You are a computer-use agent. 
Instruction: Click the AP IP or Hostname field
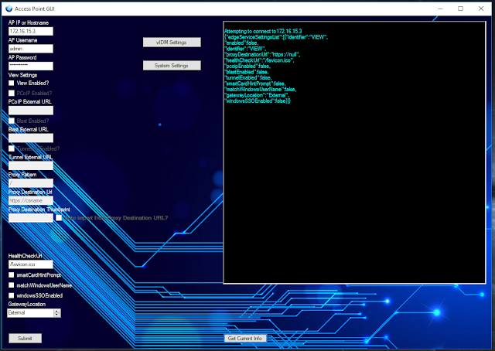coord(31,31)
